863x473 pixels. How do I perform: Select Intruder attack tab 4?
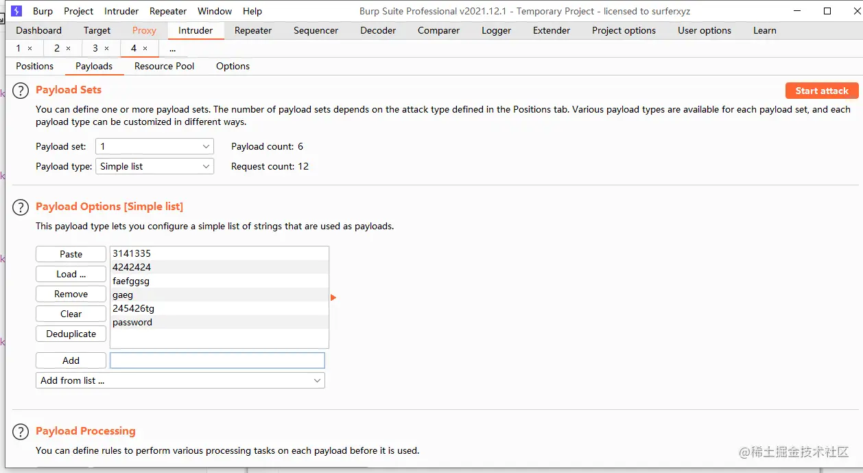tap(134, 48)
